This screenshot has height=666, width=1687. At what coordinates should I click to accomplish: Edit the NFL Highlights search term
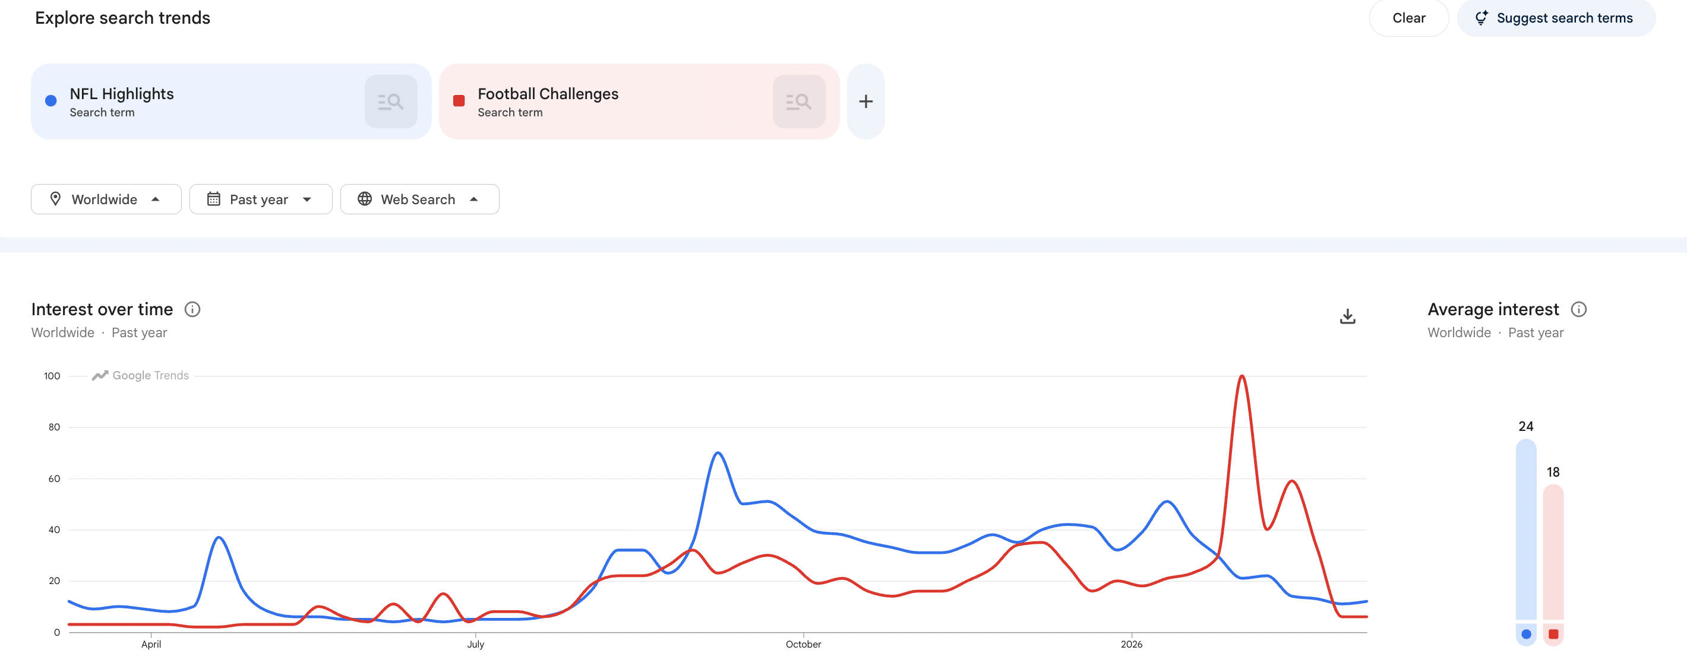tap(122, 94)
